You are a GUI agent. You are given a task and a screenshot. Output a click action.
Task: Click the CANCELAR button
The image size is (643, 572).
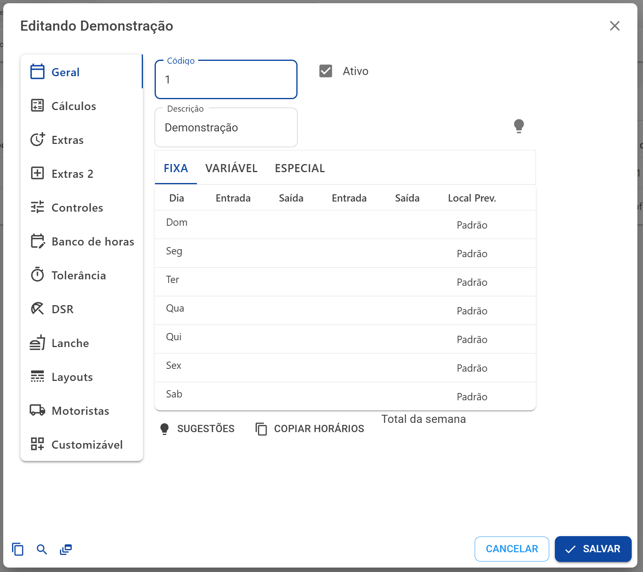pyautogui.click(x=512, y=549)
